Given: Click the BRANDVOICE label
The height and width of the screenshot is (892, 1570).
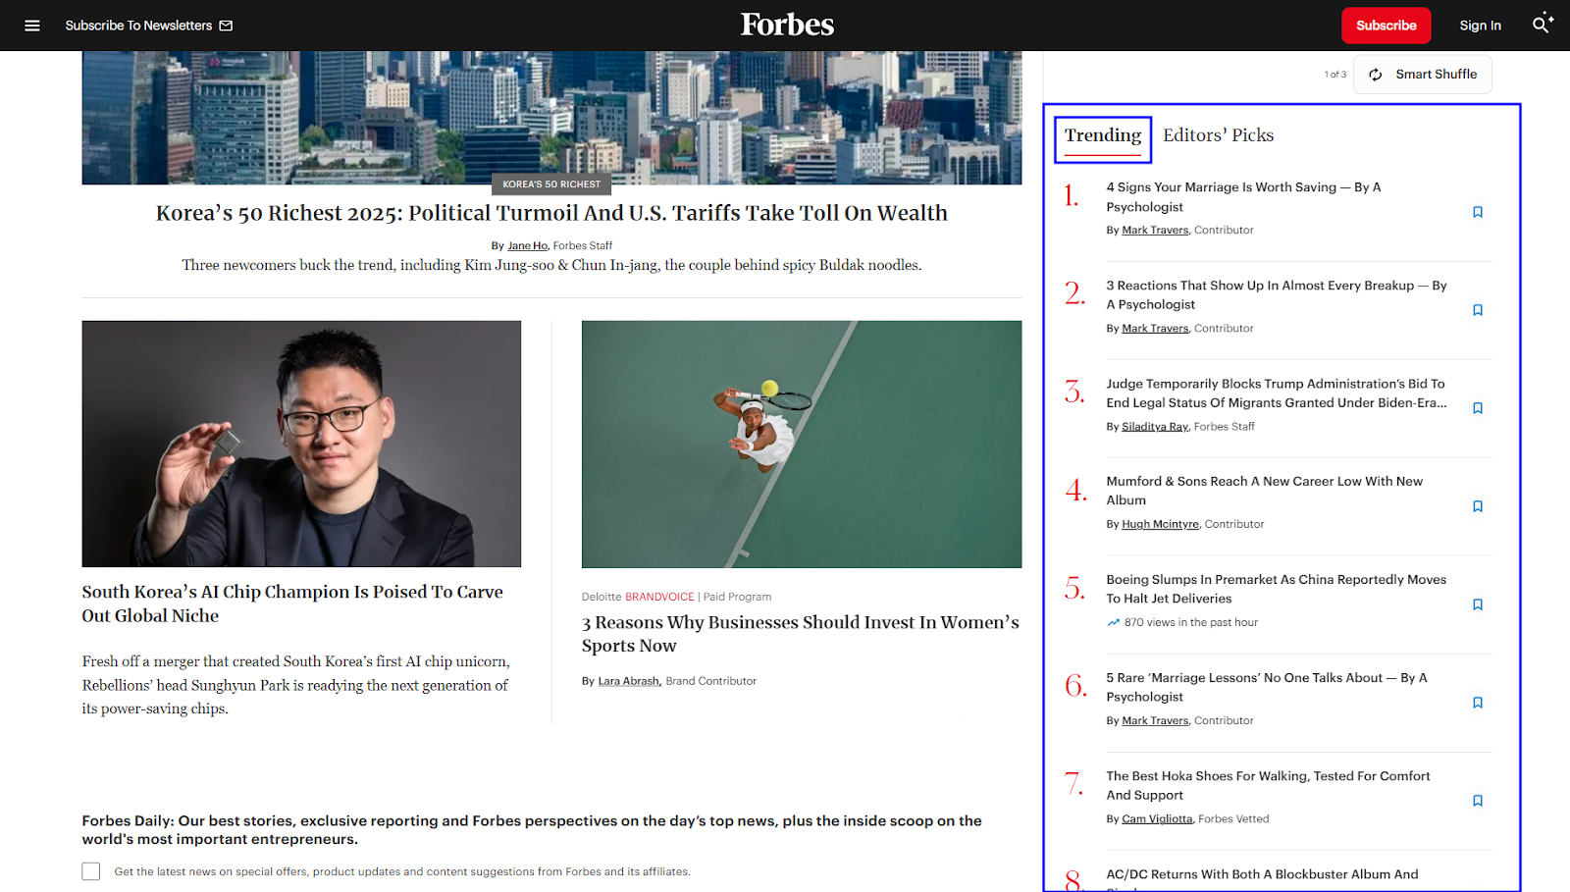Looking at the screenshot, I should [659, 597].
